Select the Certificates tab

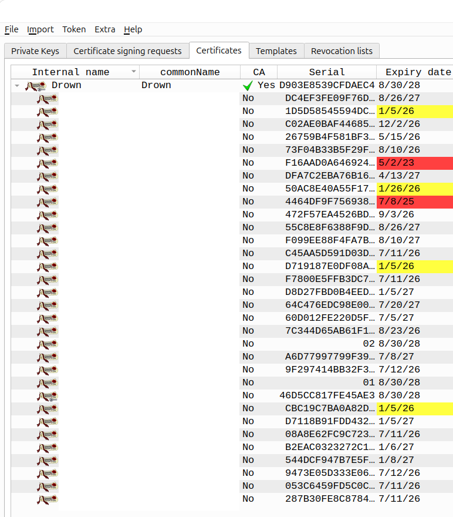click(x=219, y=51)
